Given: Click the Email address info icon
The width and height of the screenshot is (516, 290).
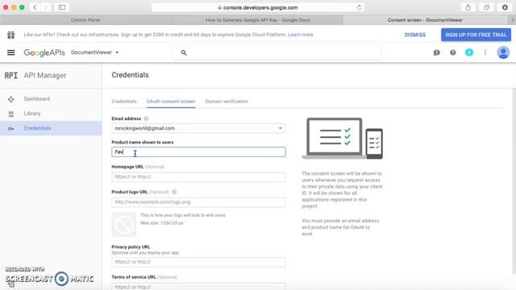Looking at the screenshot, I should 146,118.
